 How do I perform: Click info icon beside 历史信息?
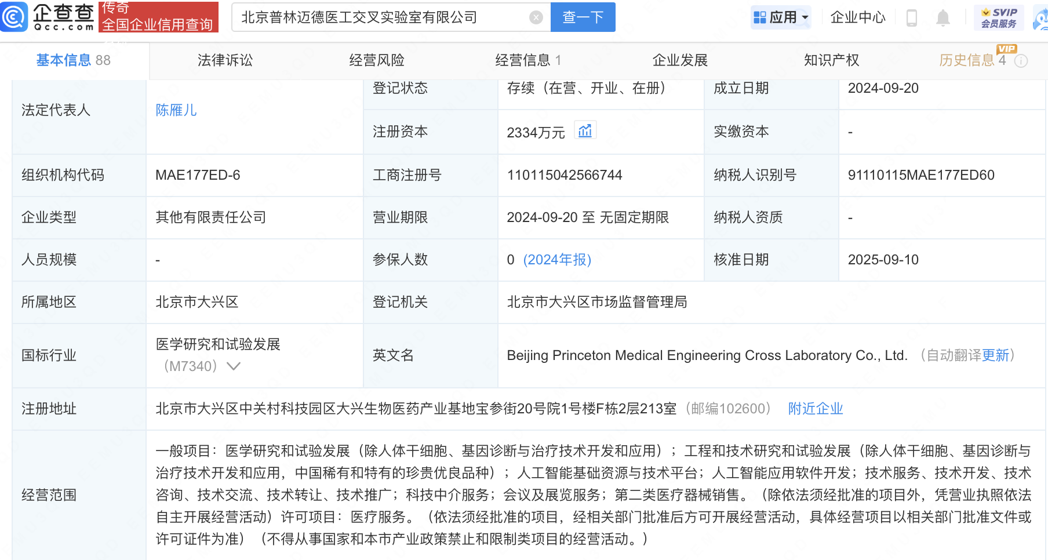pos(1021,61)
